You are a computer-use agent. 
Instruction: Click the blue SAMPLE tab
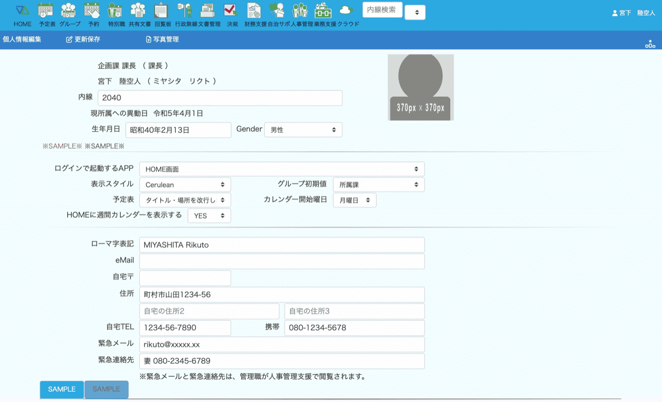(62, 389)
